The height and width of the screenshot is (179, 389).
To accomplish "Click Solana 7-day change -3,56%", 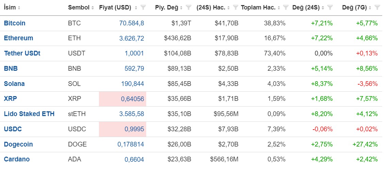I will pos(368,84).
